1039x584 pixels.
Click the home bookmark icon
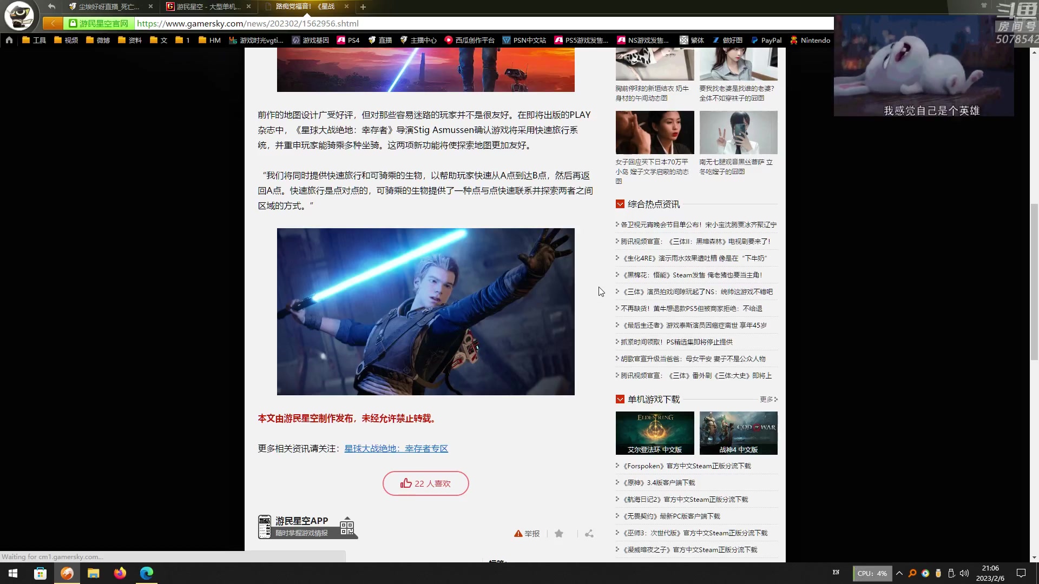(x=9, y=40)
